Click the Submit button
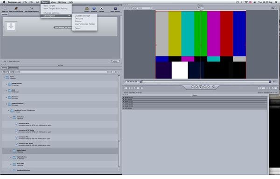The height and width of the screenshot is (179, 280). coord(115,61)
